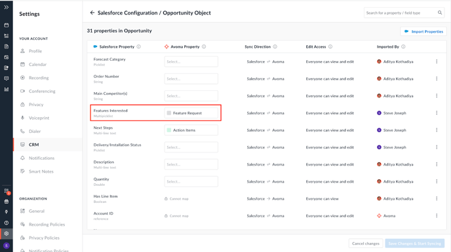Open Avoma property select for Order Number
This screenshot has width=451, height=252.
[x=191, y=79]
